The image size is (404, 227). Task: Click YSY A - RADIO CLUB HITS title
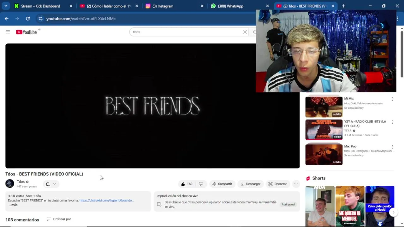pos(365,124)
